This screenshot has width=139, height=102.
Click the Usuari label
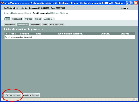coord(124,8)
